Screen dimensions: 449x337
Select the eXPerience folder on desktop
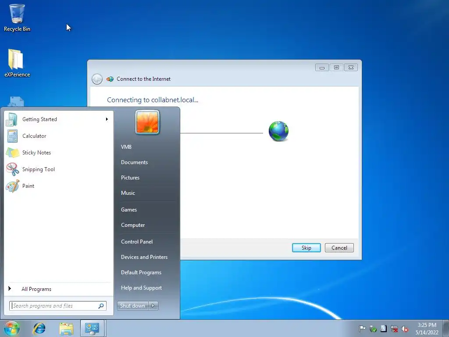17,63
